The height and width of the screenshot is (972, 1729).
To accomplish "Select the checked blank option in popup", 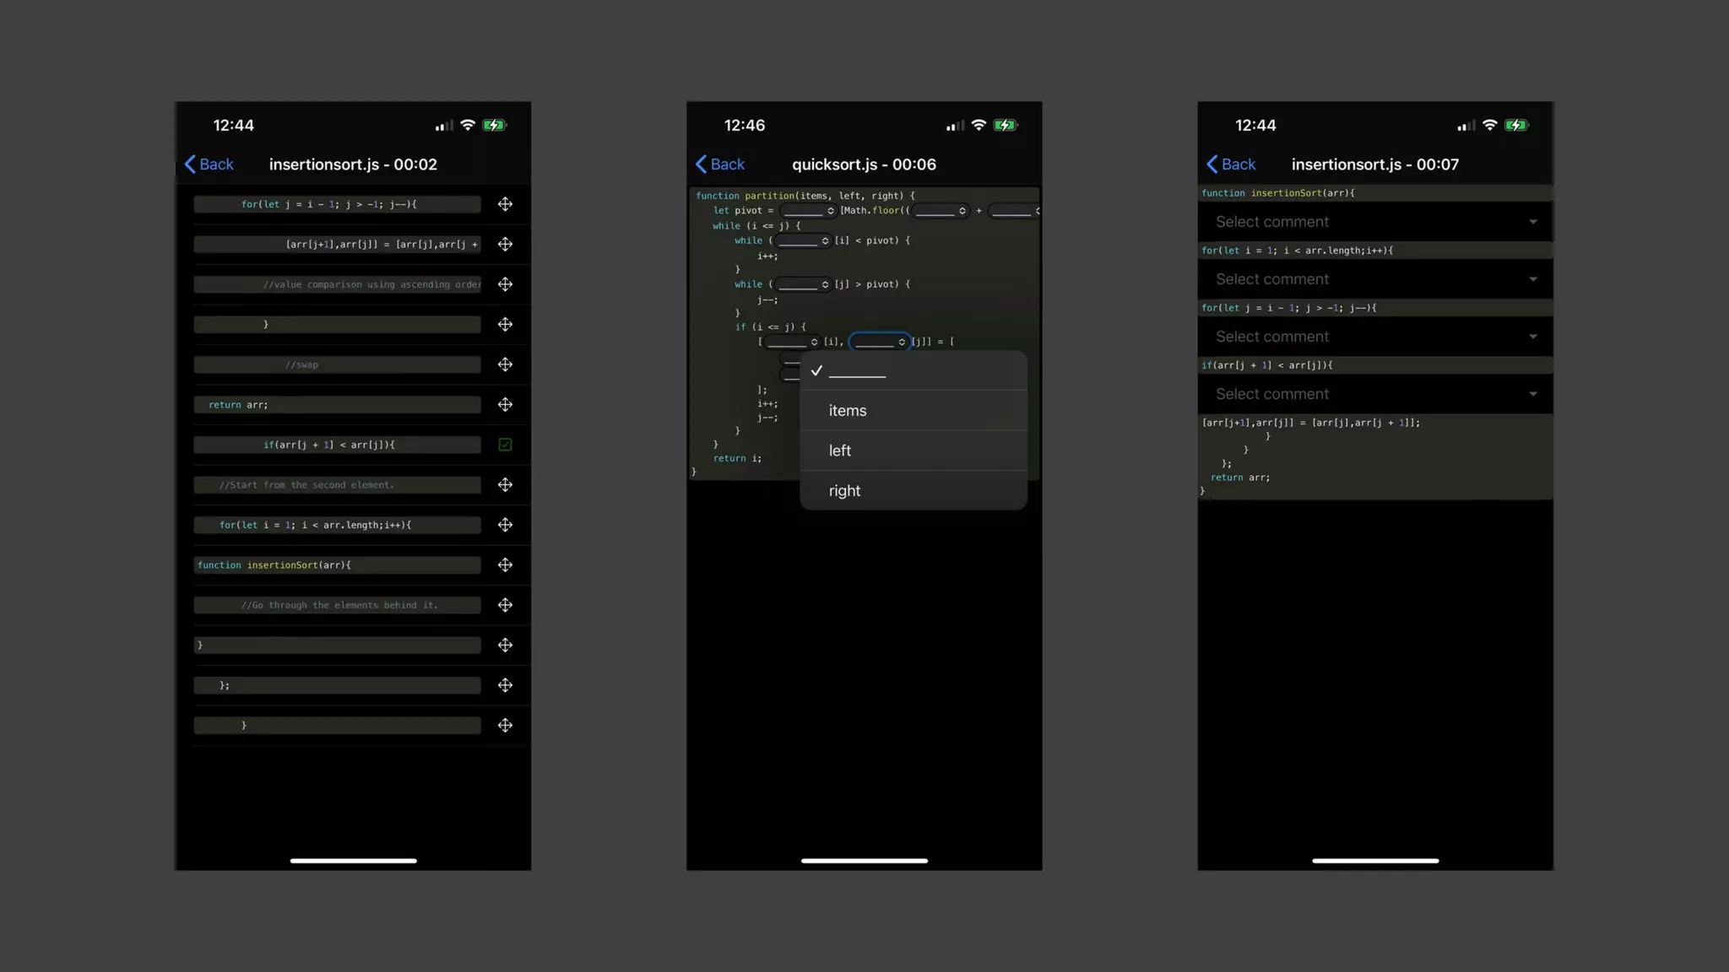I will pyautogui.click(x=857, y=371).
